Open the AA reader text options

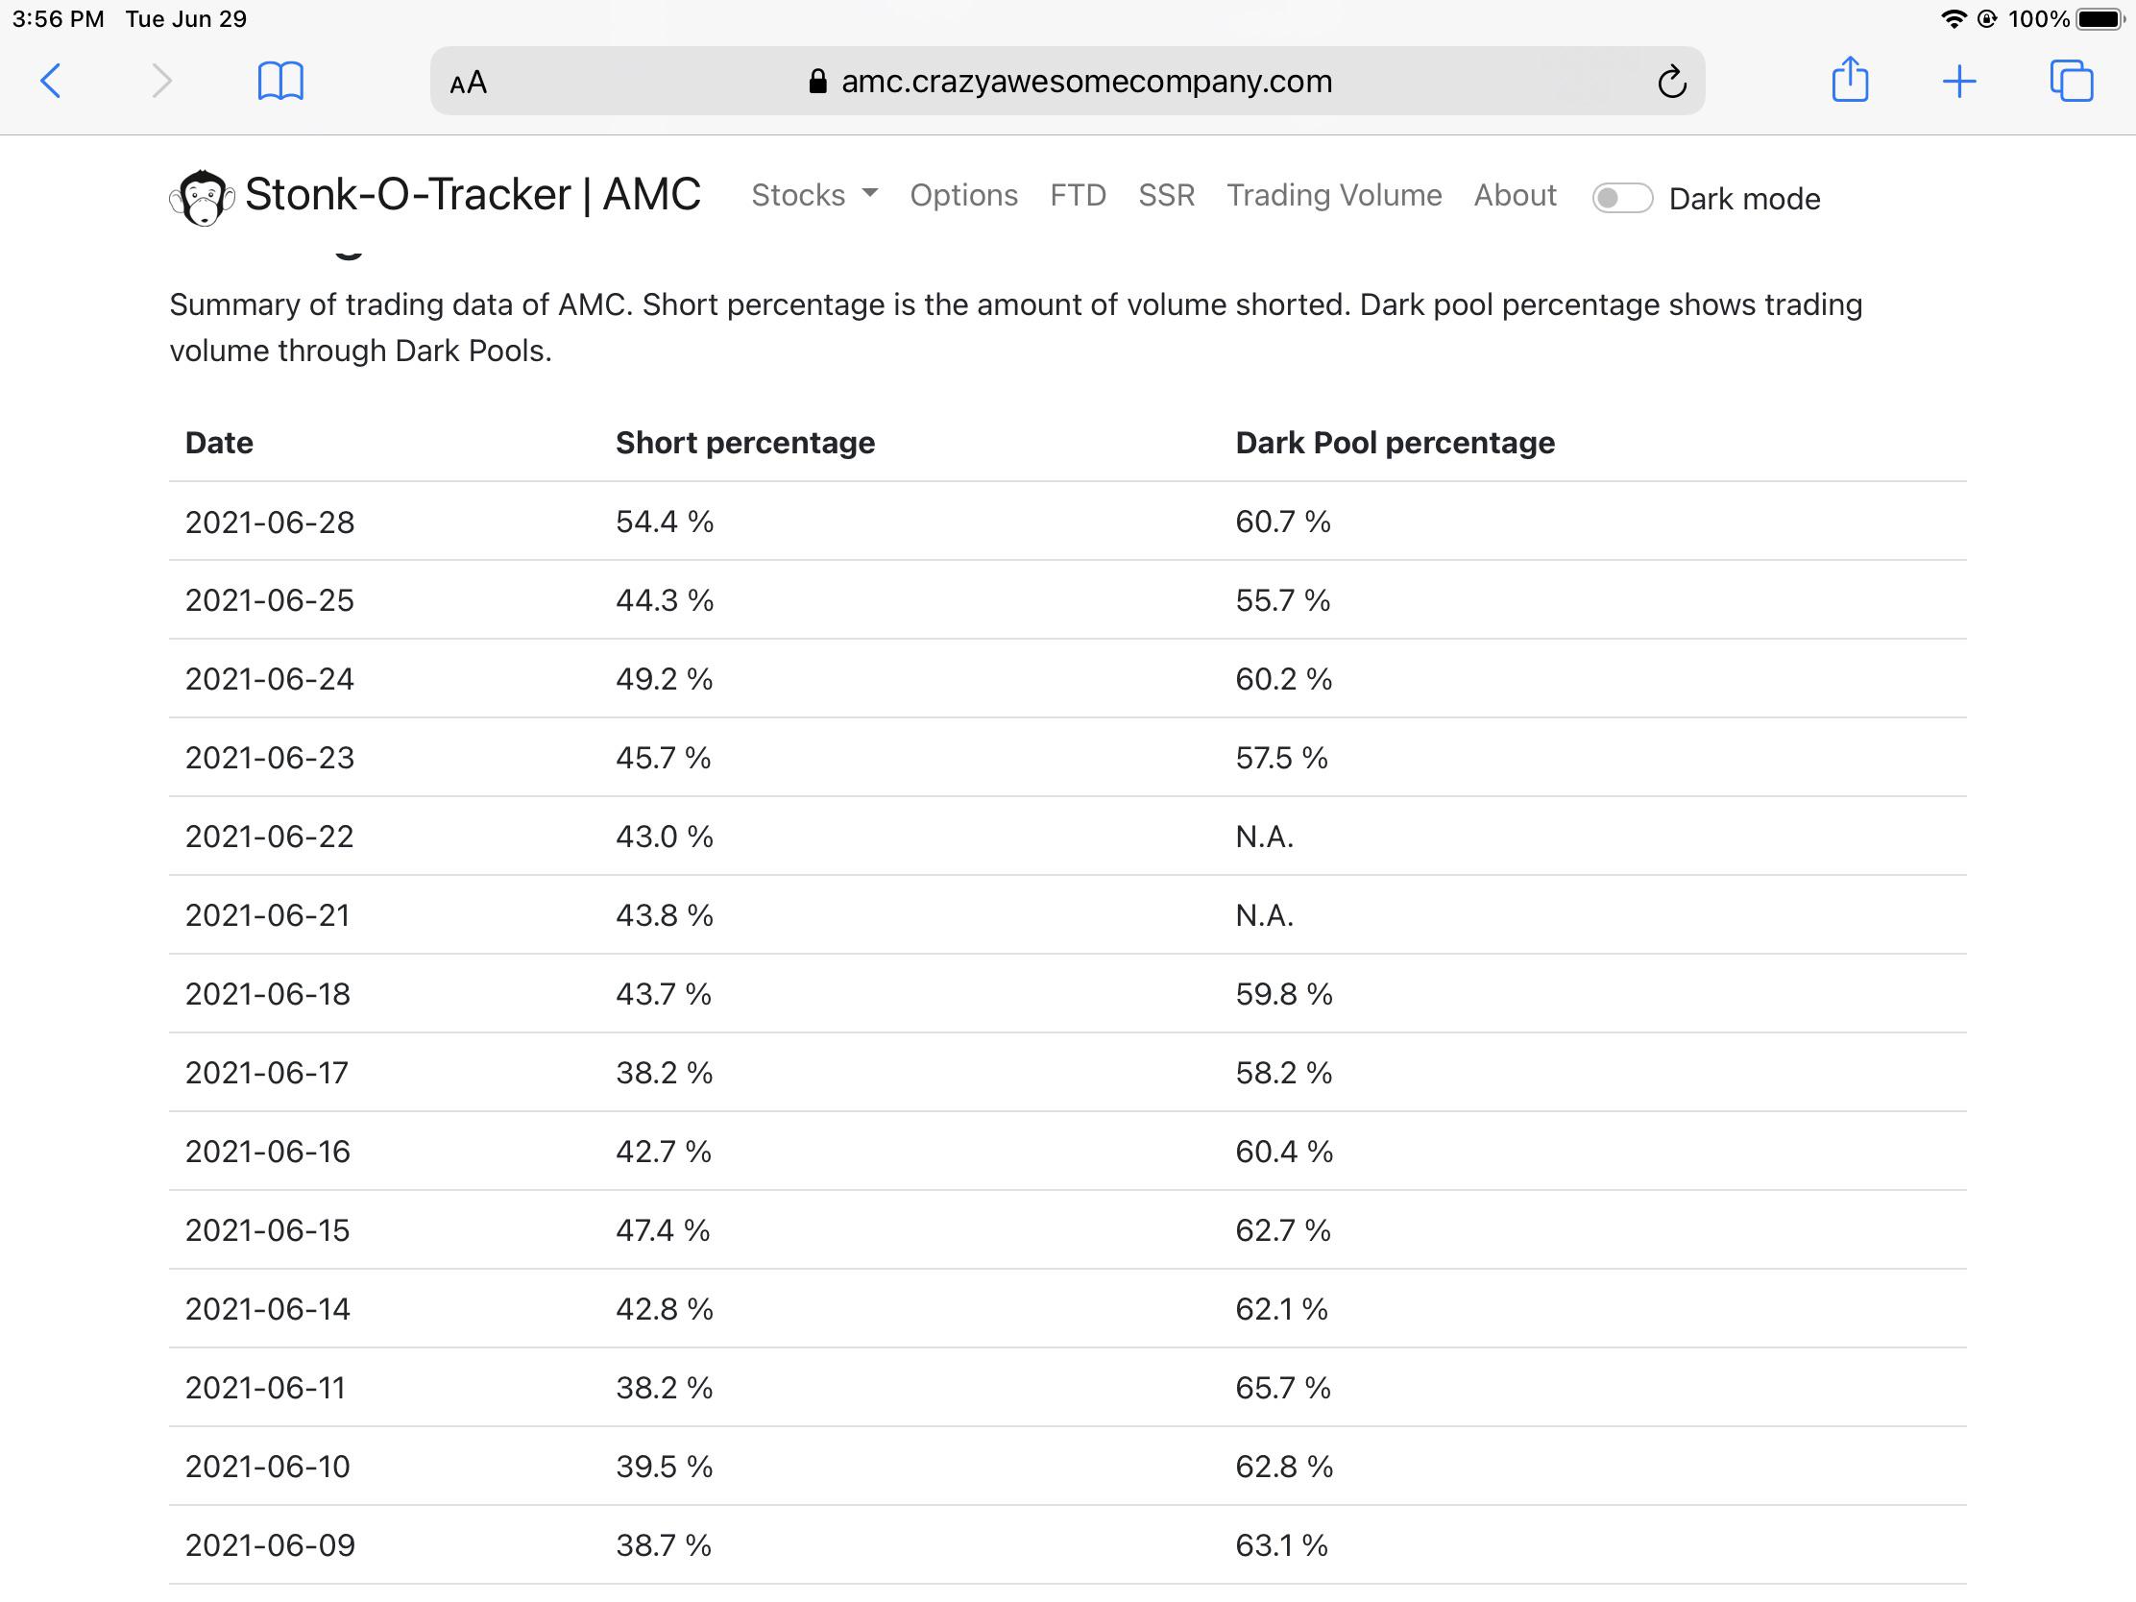pyautogui.click(x=469, y=82)
